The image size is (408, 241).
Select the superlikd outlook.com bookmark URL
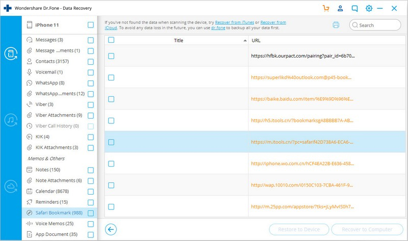coord(301,77)
